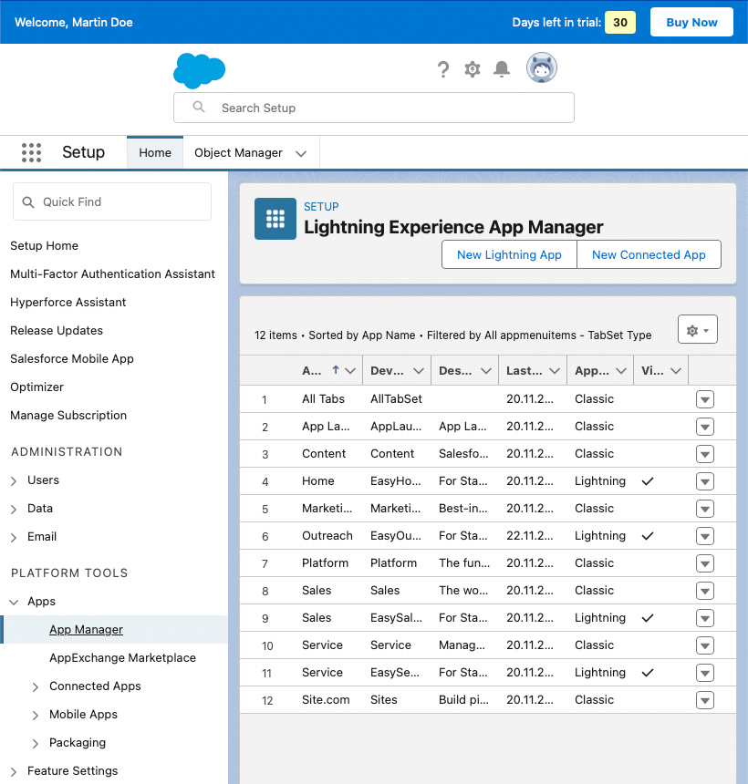748x784 pixels.
Task: Open row actions menu for Content
Action: click(x=704, y=454)
